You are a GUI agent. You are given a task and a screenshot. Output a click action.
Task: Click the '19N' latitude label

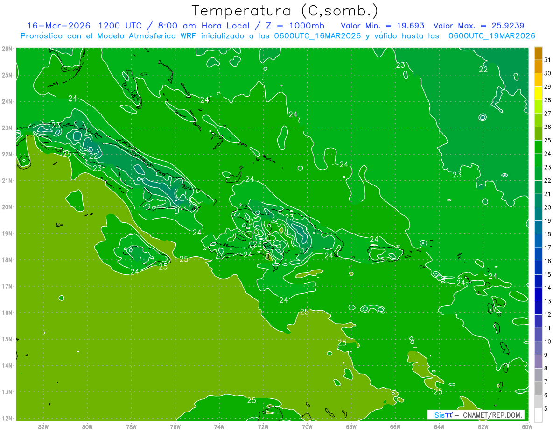click(7, 233)
